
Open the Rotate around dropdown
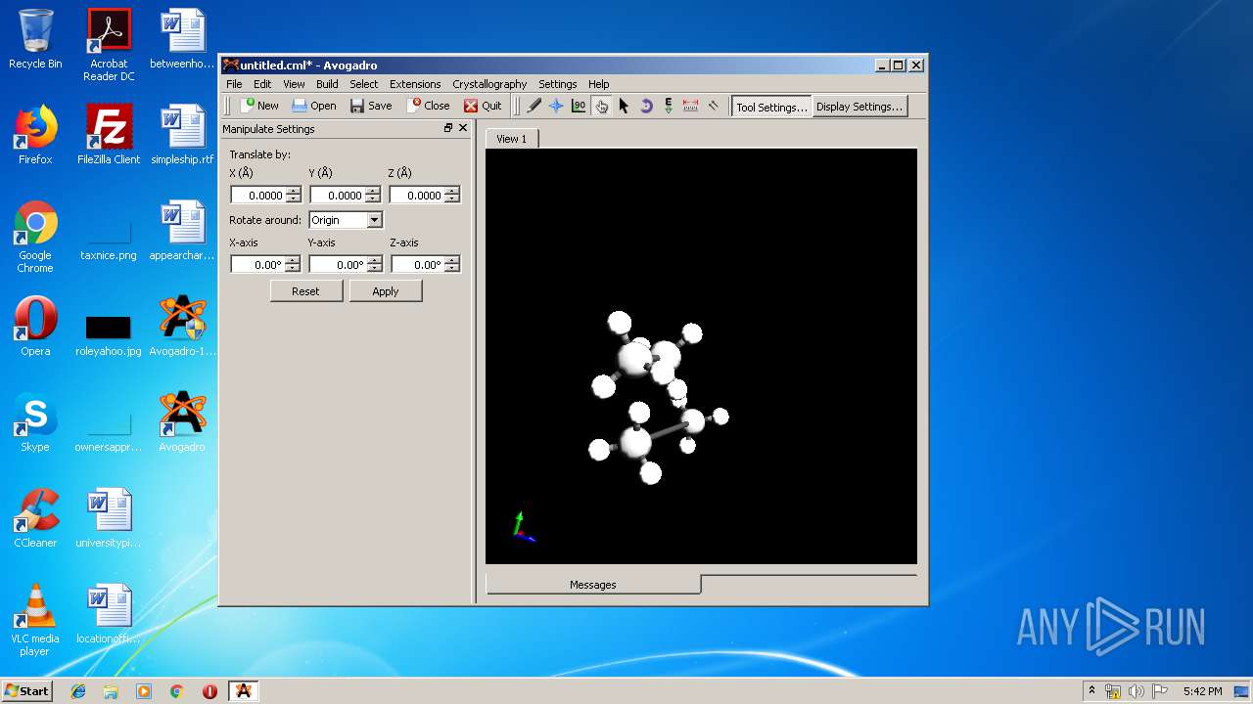(346, 220)
